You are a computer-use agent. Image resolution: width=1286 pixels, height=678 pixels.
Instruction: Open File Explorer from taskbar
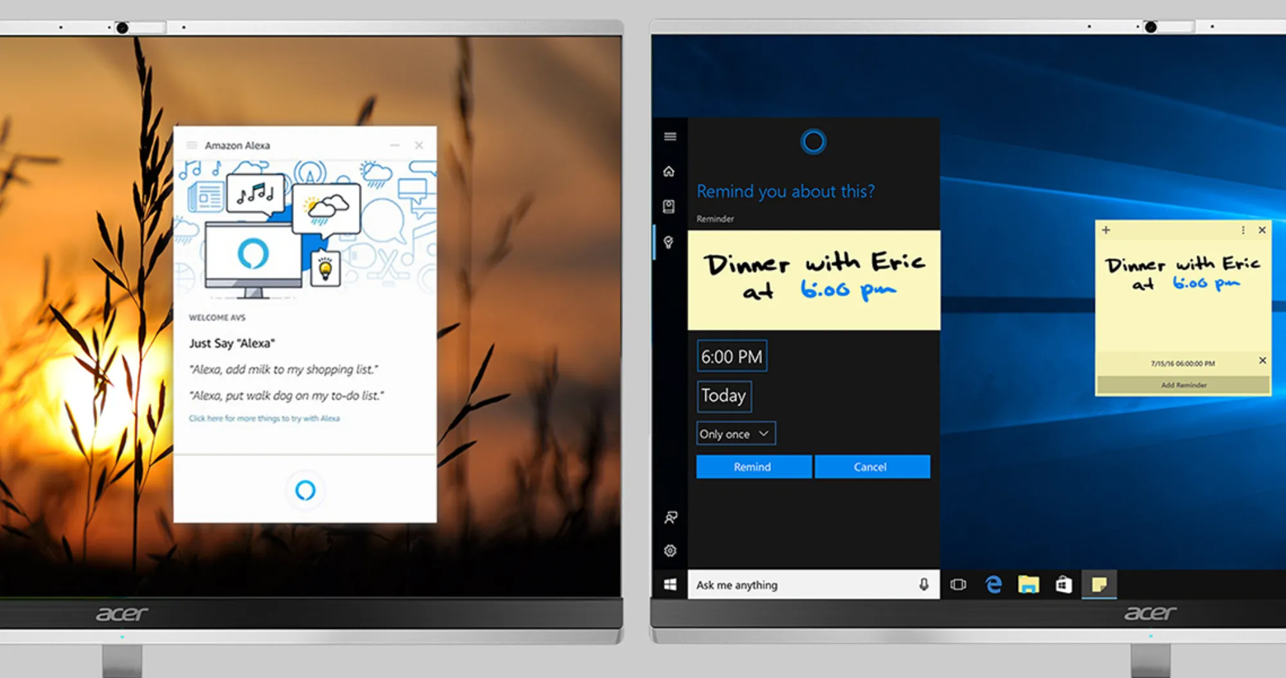click(1028, 585)
